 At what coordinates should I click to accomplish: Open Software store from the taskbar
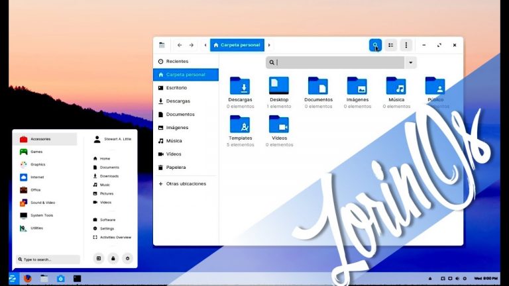[x=61, y=278]
